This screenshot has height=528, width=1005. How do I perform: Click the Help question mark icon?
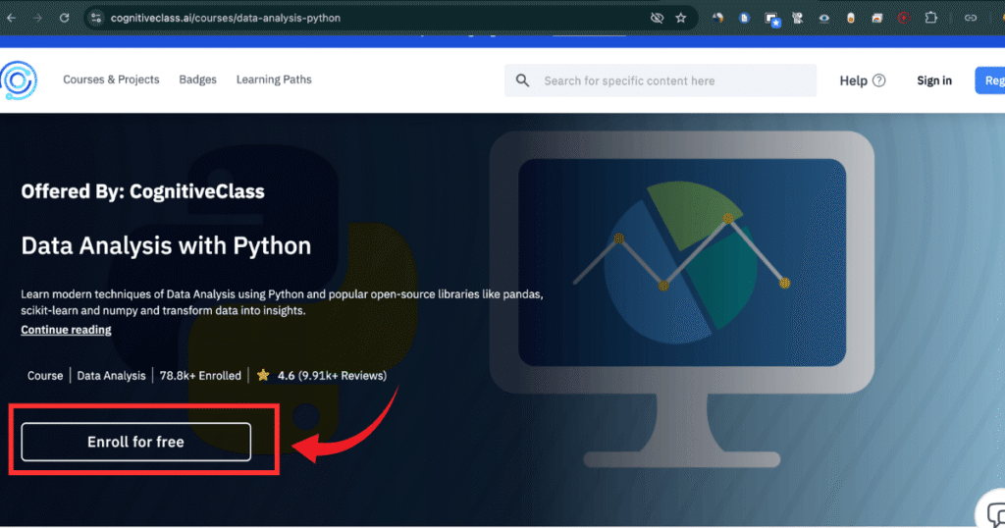tap(878, 80)
